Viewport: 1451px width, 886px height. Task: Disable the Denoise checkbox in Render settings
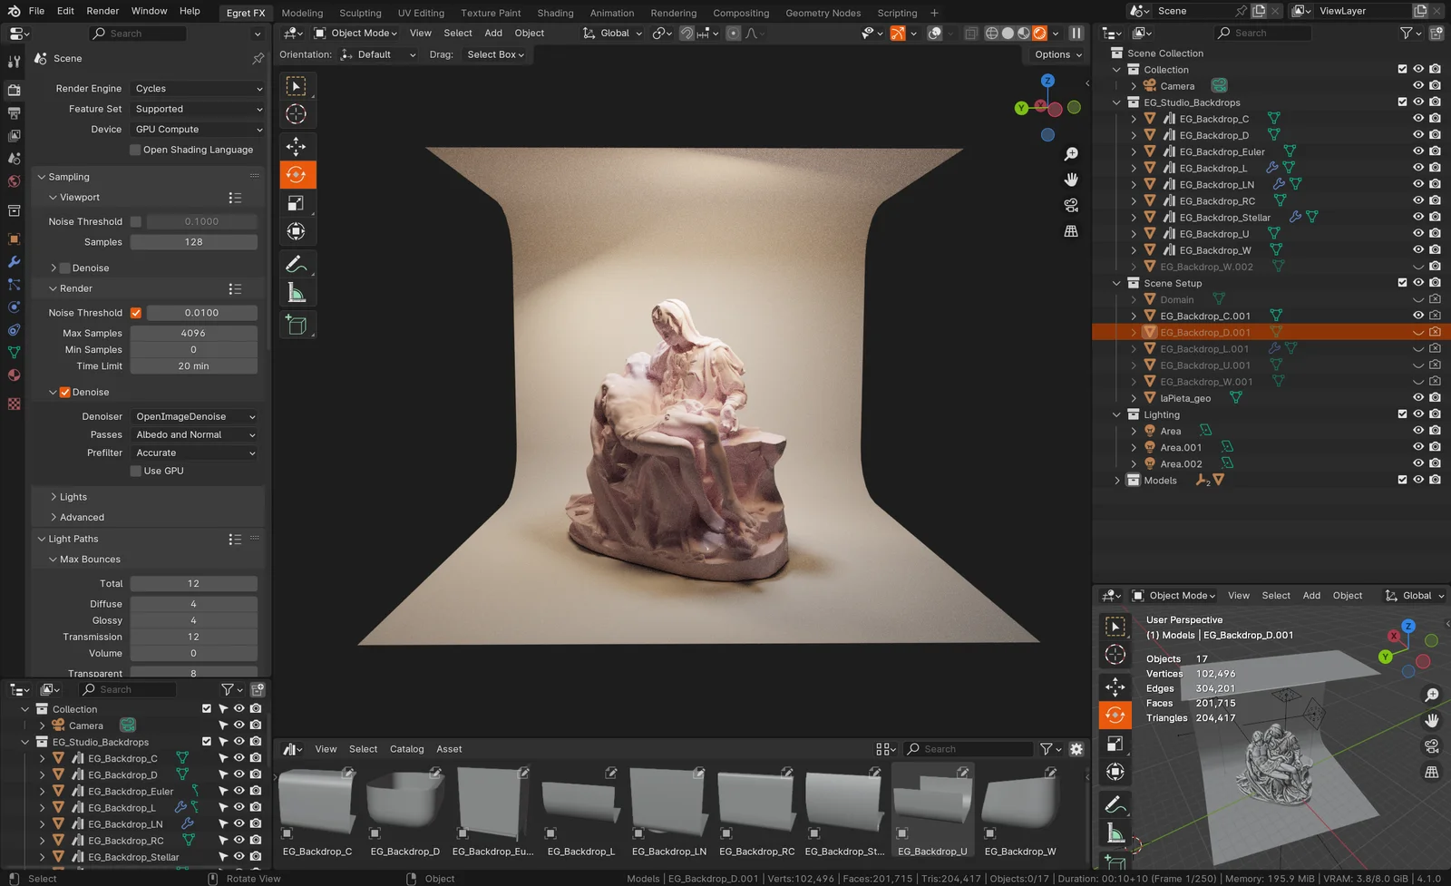tap(65, 392)
